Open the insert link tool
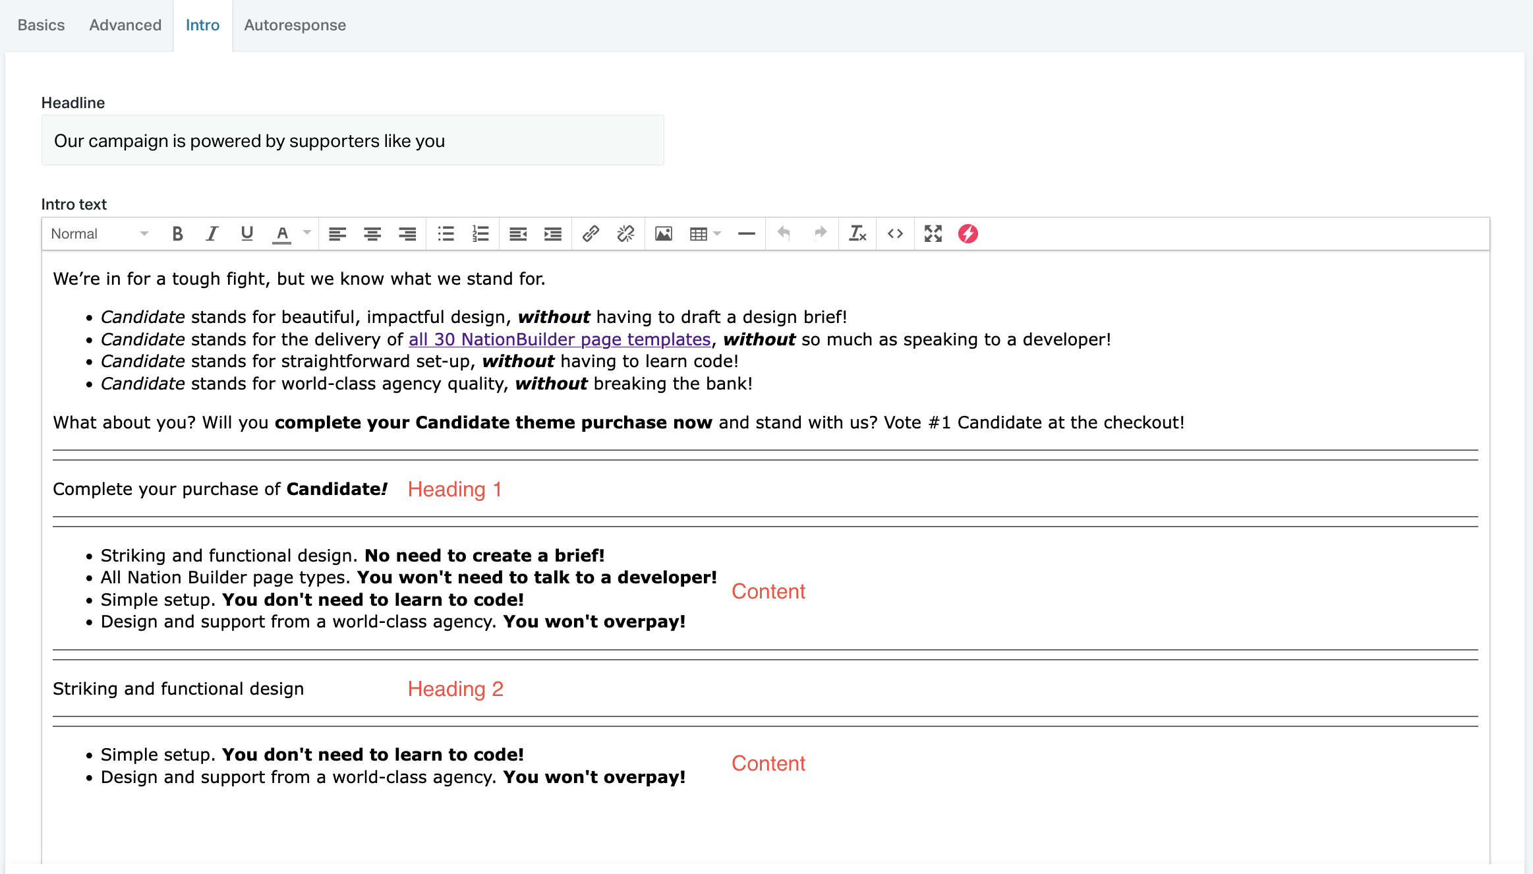 point(591,233)
